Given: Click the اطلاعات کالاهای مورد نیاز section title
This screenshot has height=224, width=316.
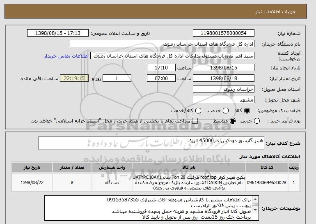Looking at the screenshot, I should (x=270, y=157).
